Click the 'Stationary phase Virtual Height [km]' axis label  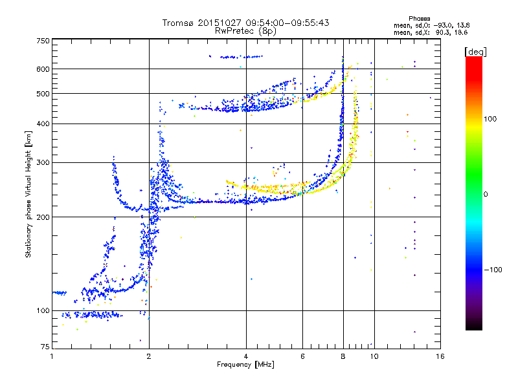(x=28, y=194)
